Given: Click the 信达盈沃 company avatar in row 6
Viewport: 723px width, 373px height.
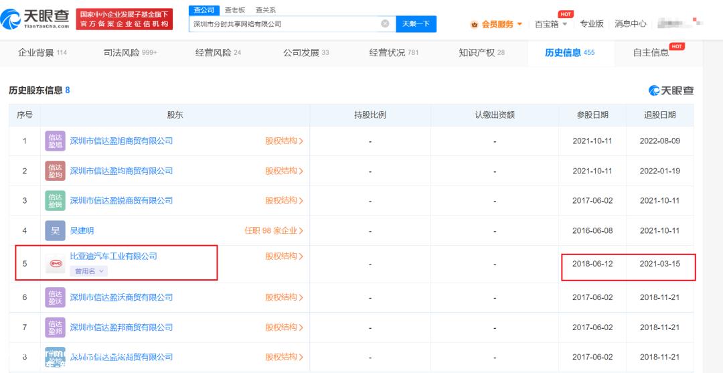Looking at the screenshot, I should point(56,297).
